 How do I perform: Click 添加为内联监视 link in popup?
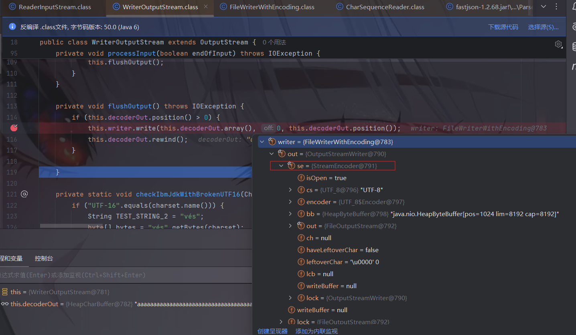click(x=316, y=331)
